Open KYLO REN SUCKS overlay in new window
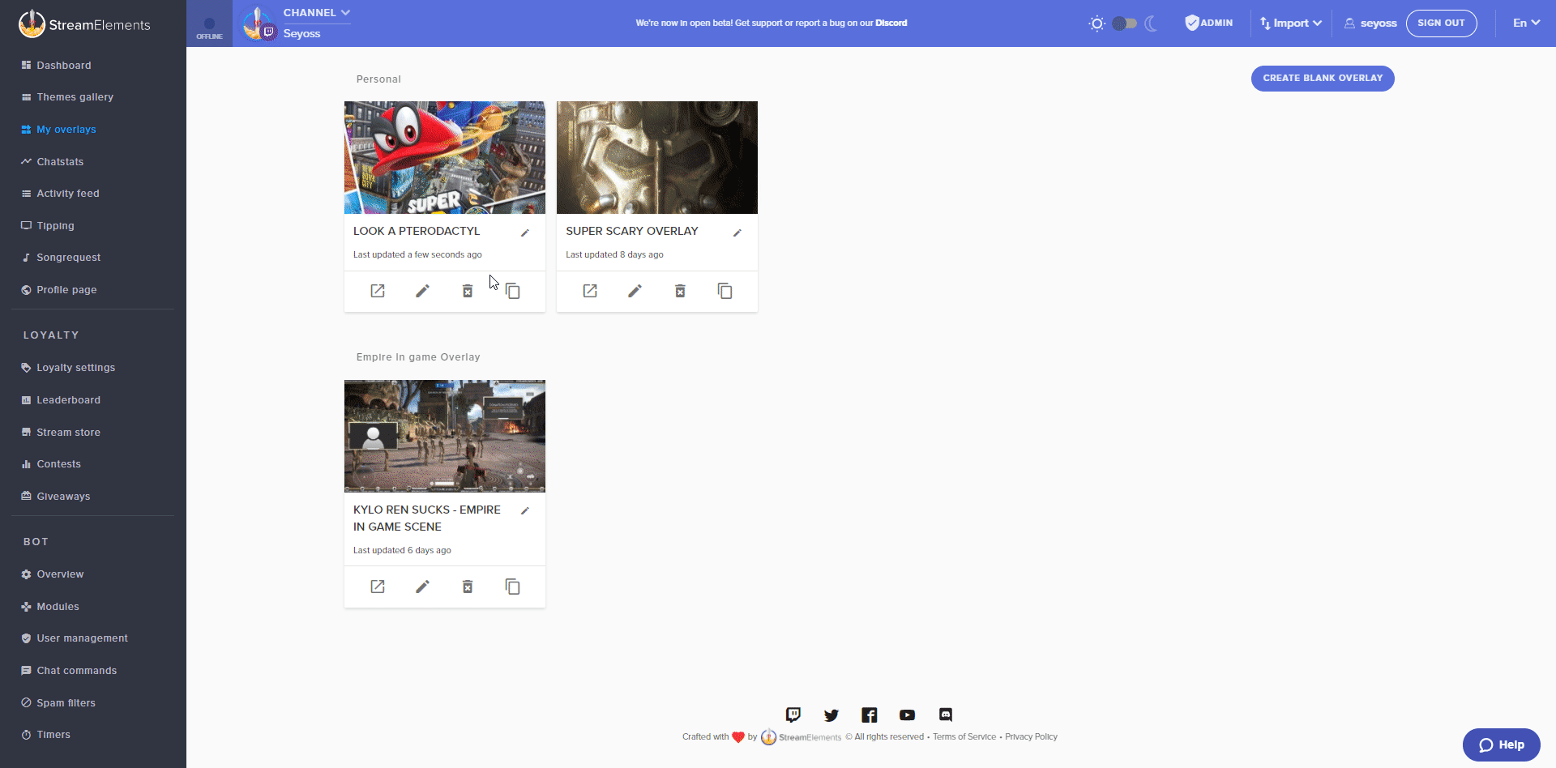This screenshot has height=768, width=1556. [x=378, y=587]
